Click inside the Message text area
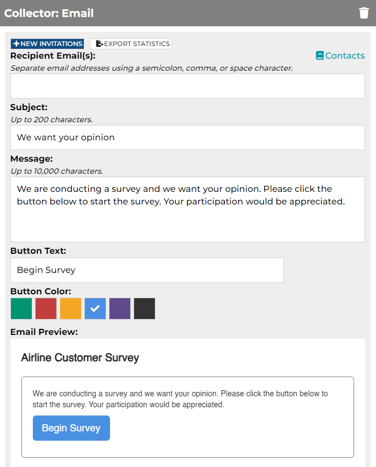The width and height of the screenshot is (376, 467). point(188,209)
